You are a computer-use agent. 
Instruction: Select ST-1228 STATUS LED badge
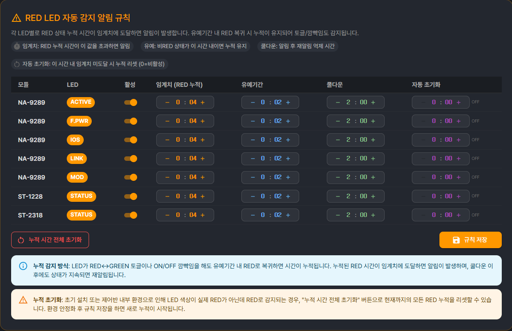(x=81, y=196)
